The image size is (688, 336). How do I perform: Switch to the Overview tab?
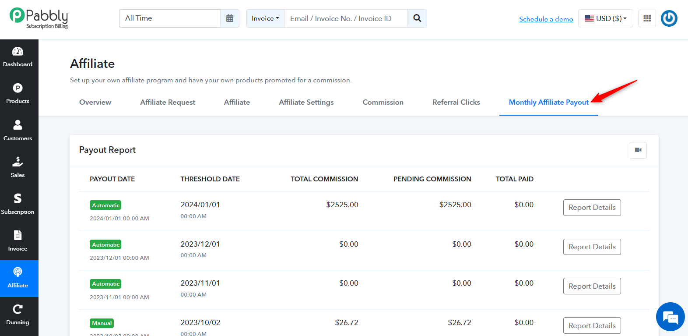click(95, 102)
